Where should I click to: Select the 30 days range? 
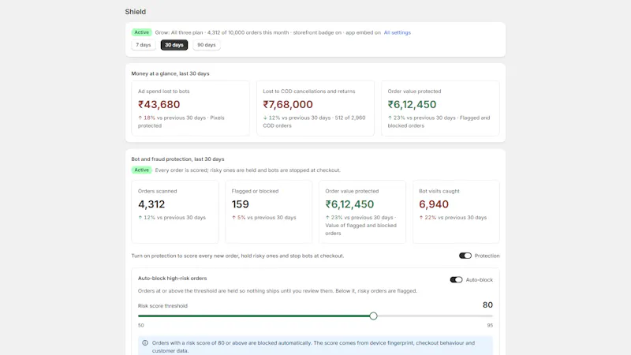[174, 45]
